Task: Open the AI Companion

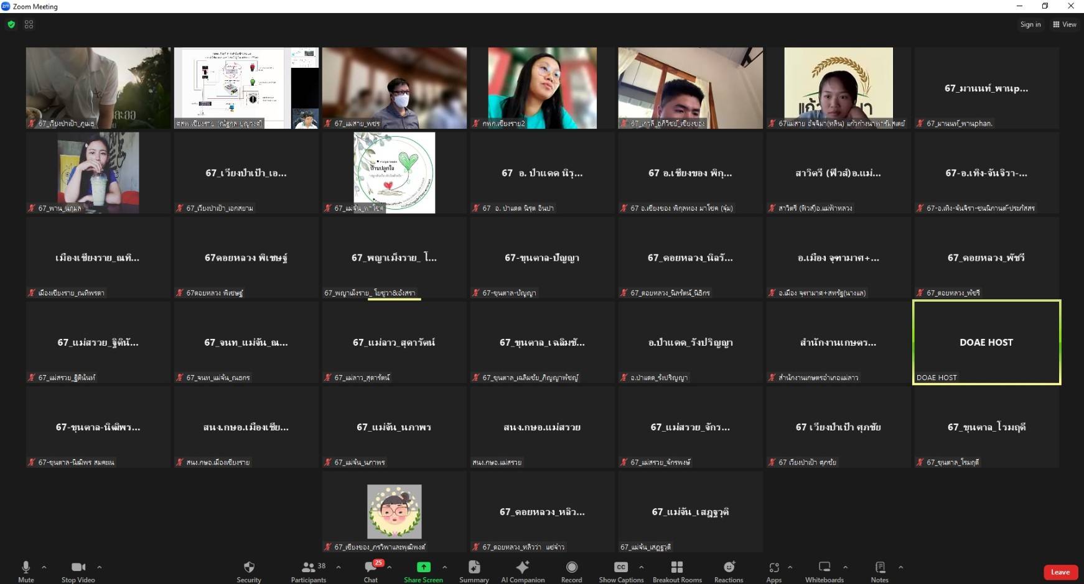Action: click(x=523, y=570)
